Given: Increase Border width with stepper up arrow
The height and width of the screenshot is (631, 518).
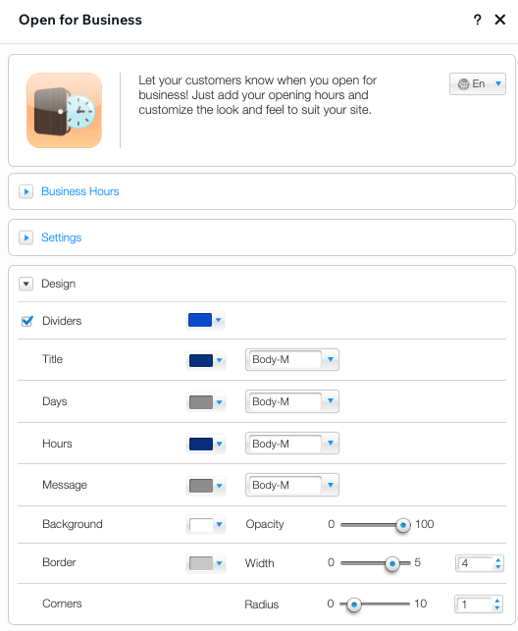Looking at the screenshot, I should 498,559.
